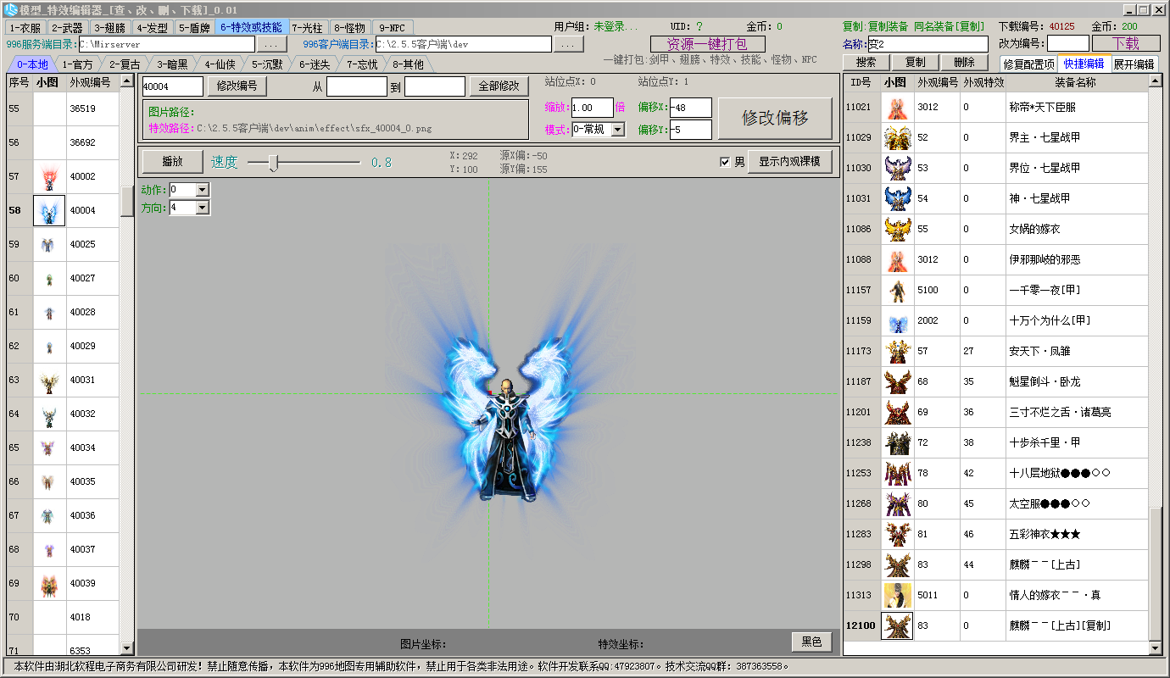This screenshot has width=1170, height=678.
Task: Select thumbnail for appearance 40039
Action: coord(49,583)
